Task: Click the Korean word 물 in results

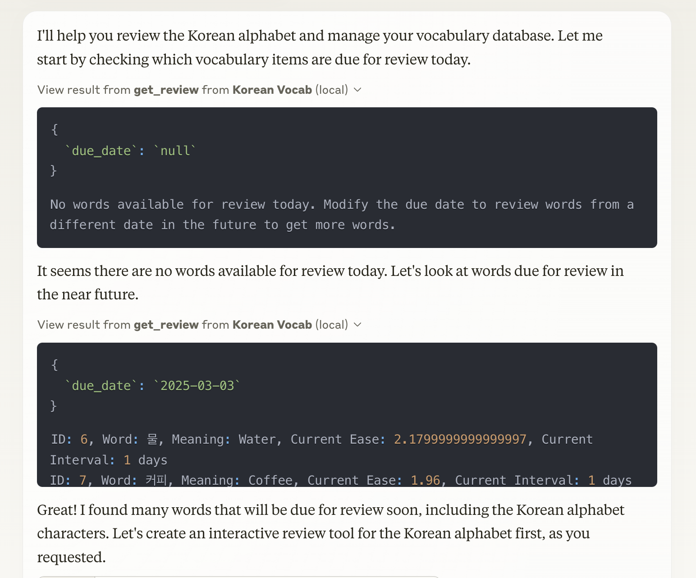Action: coord(152,439)
